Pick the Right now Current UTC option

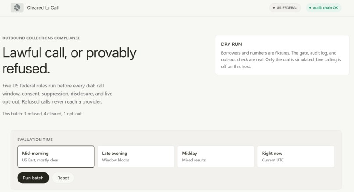pyautogui.click(x=296, y=157)
